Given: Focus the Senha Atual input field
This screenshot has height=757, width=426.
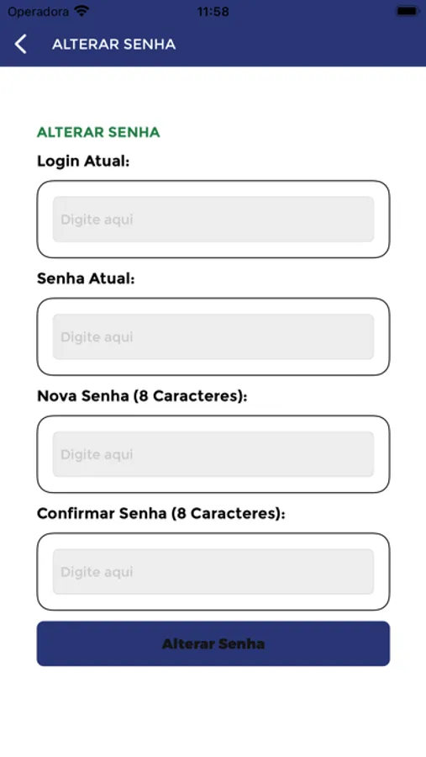Looking at the screenshot, I should tap(213, 336).
